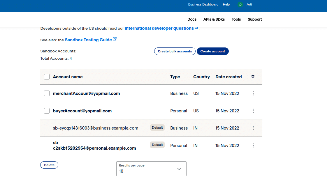
Task: Open the Sandbox Testing Guide link
Action: coord(88,40)
